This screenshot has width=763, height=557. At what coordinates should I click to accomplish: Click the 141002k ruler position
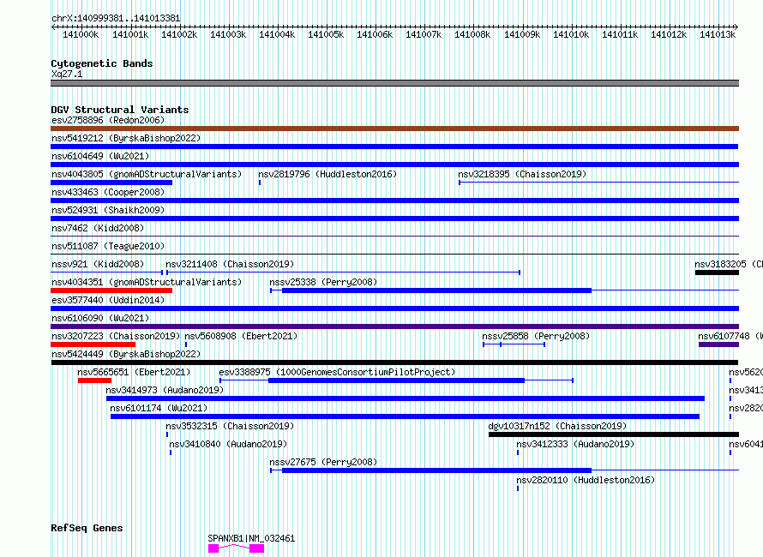179,34
